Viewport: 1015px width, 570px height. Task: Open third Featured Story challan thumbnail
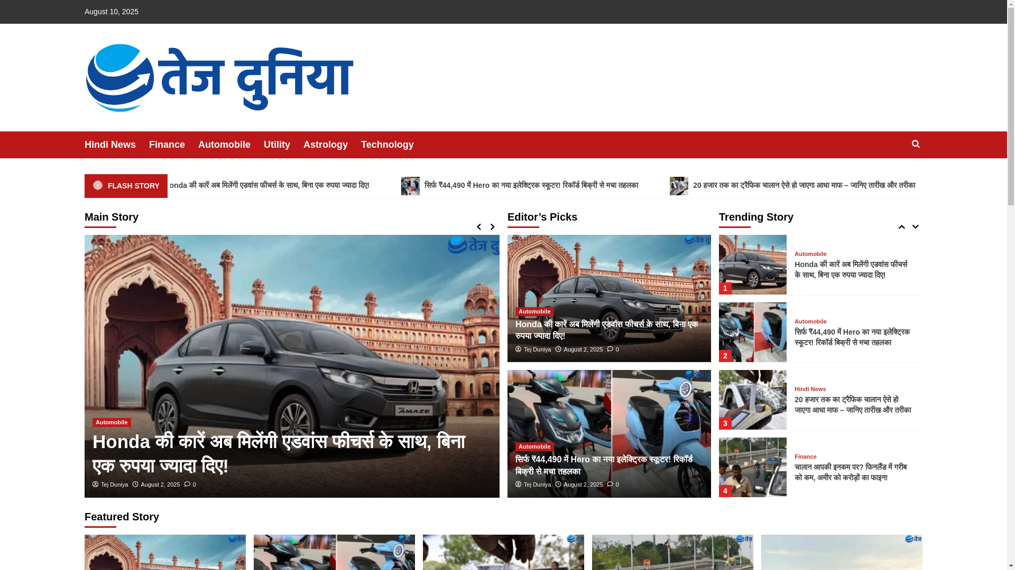503,552
